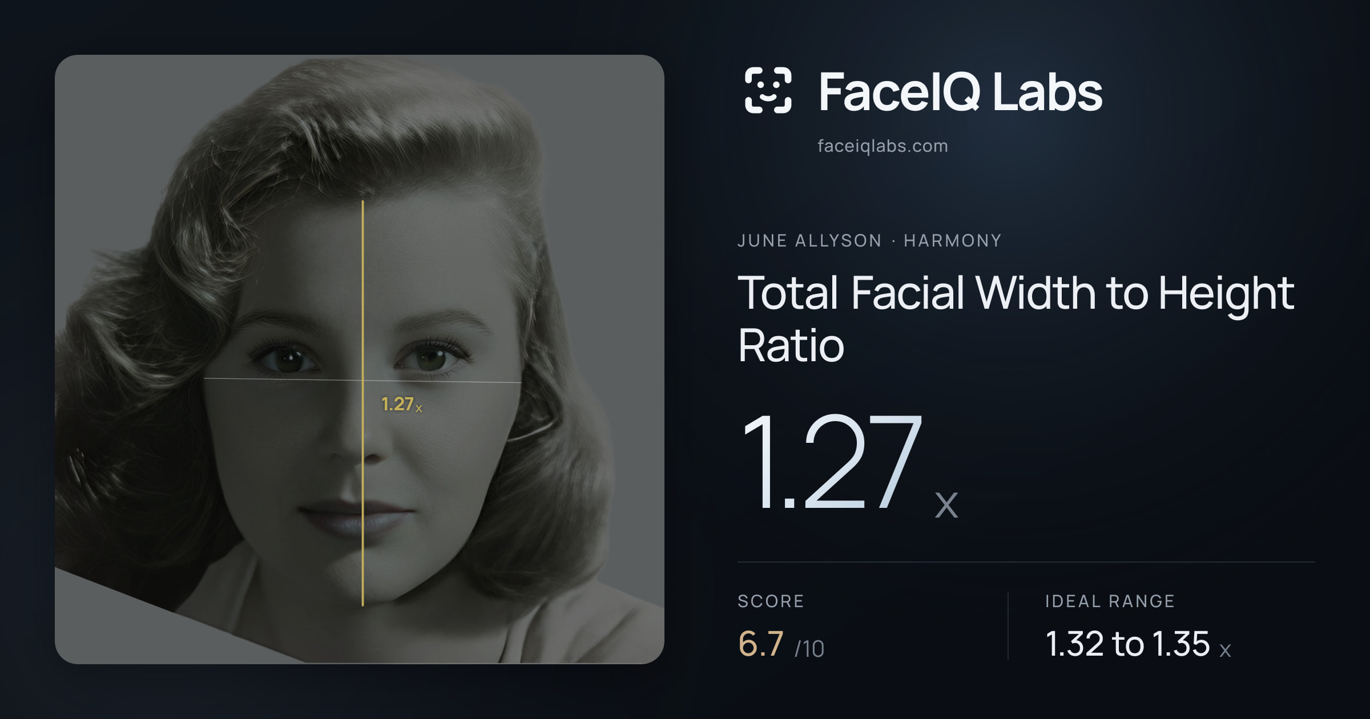
Task: Click the IDEAL RANGE label
Action: click(x=1110, y=601)
